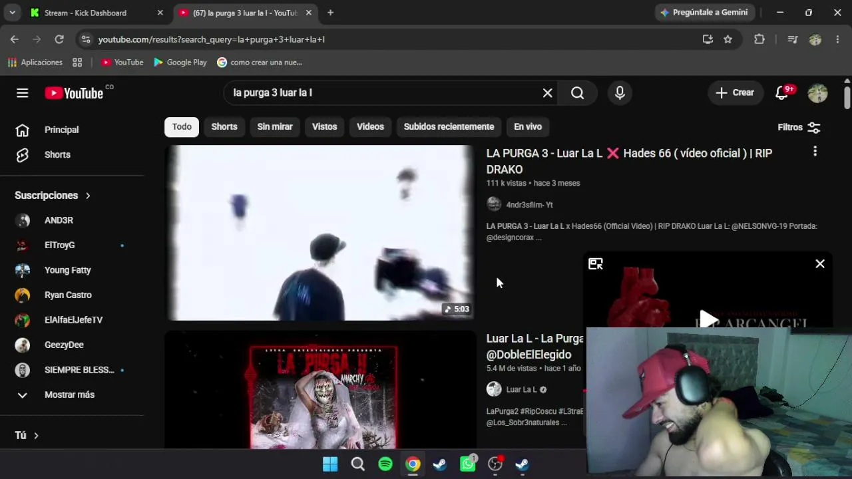Open the ElAlfaElJefeTV subscription
The height and width of the screenshot is (479, 852).
point(72,320)
